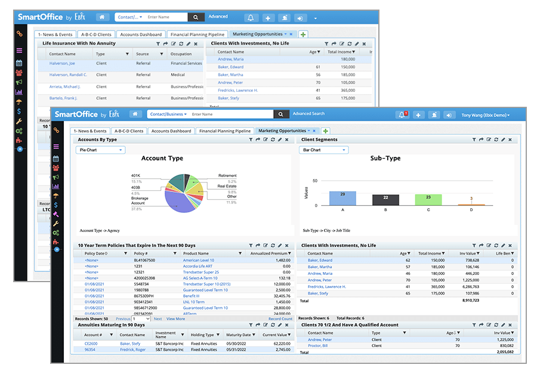Image resolution: width=537 pixels, height=377 pixels.
Task: Click the magnifier search button in front window
Action: pos(281,114)
